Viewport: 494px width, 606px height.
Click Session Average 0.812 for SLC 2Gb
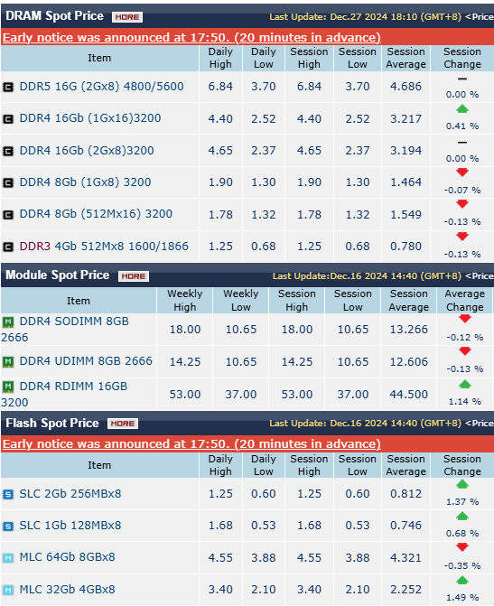click(405, 493)
